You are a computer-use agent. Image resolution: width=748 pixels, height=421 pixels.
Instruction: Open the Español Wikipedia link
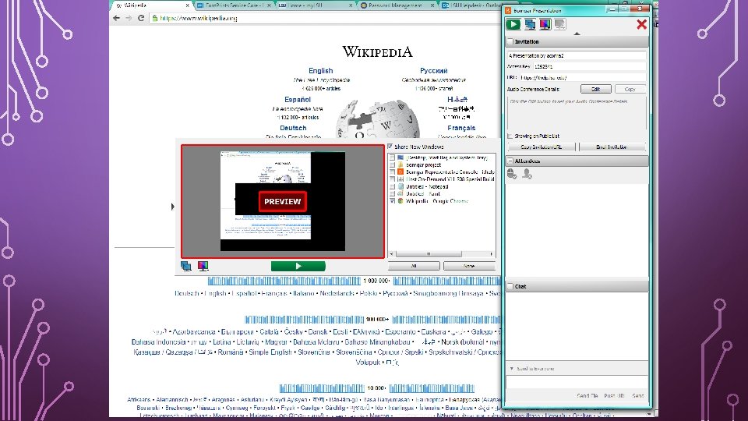(298, 99)
